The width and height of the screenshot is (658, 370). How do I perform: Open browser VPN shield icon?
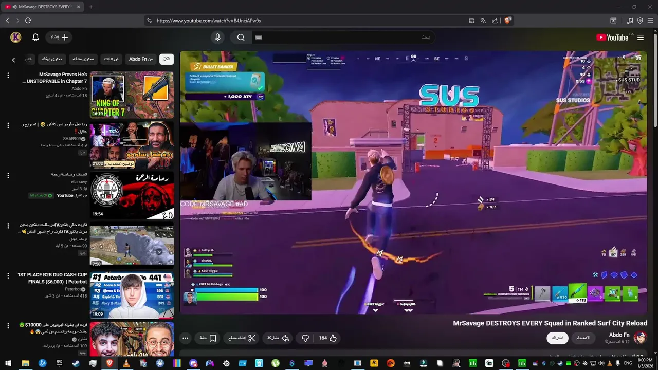[640, 21]
